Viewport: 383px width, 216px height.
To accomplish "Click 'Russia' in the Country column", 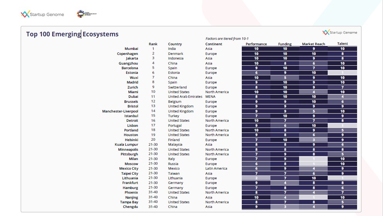I will point(173,164).
